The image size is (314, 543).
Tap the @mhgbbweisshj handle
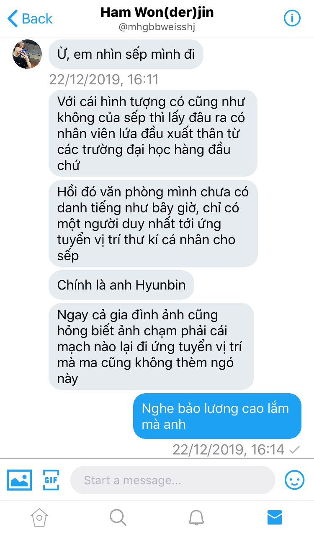coord(157,27)
